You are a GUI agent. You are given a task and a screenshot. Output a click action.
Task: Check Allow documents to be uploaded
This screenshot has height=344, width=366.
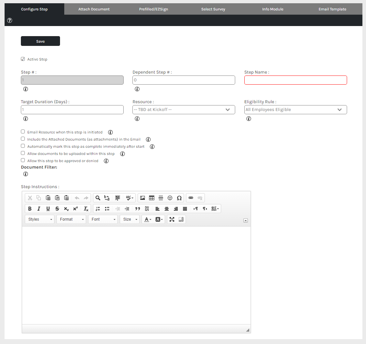23,153
